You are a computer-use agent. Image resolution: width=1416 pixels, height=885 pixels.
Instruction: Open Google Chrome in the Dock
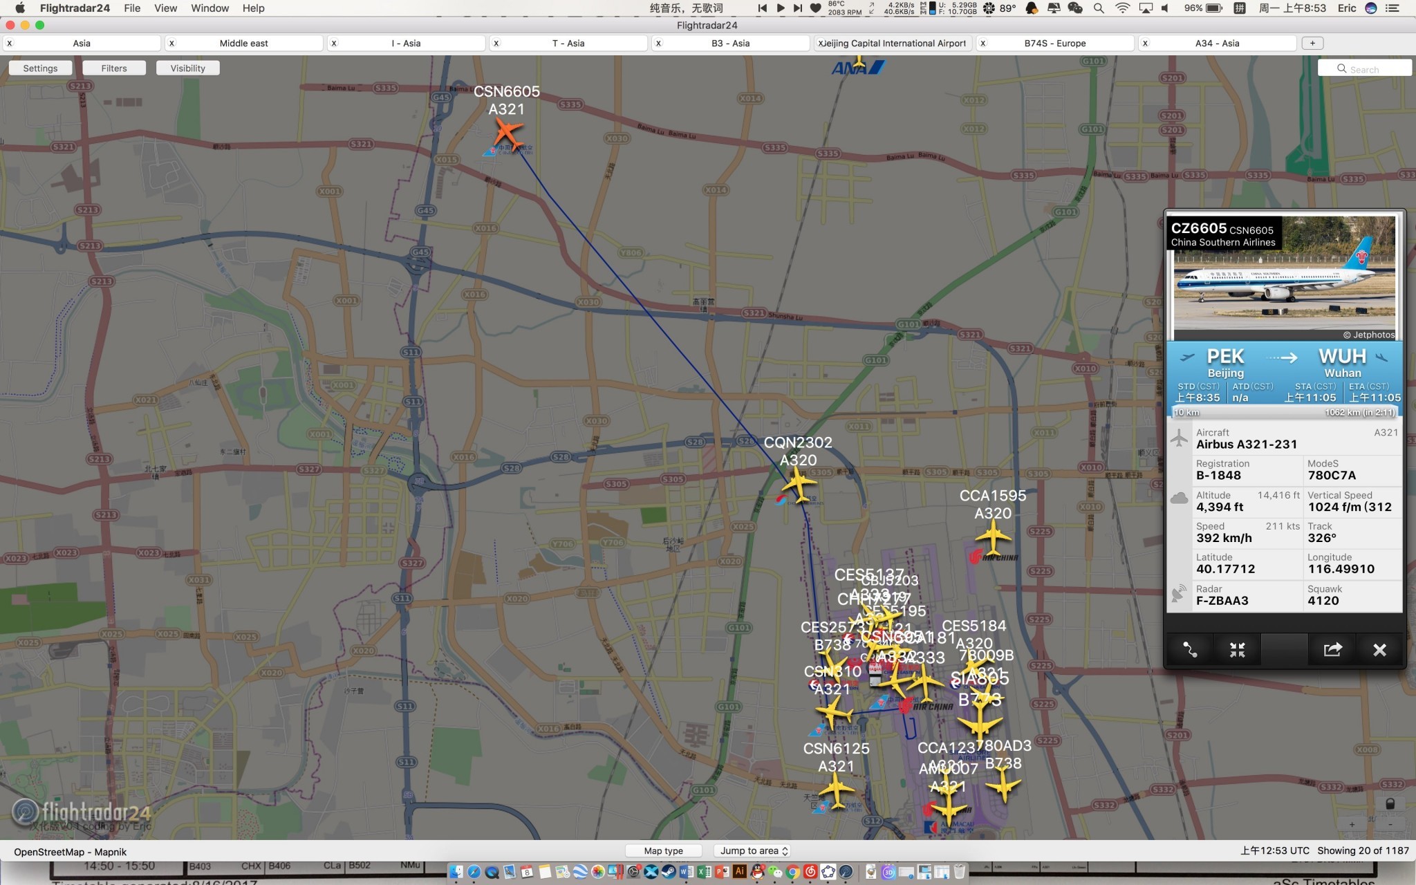[793, 872]
